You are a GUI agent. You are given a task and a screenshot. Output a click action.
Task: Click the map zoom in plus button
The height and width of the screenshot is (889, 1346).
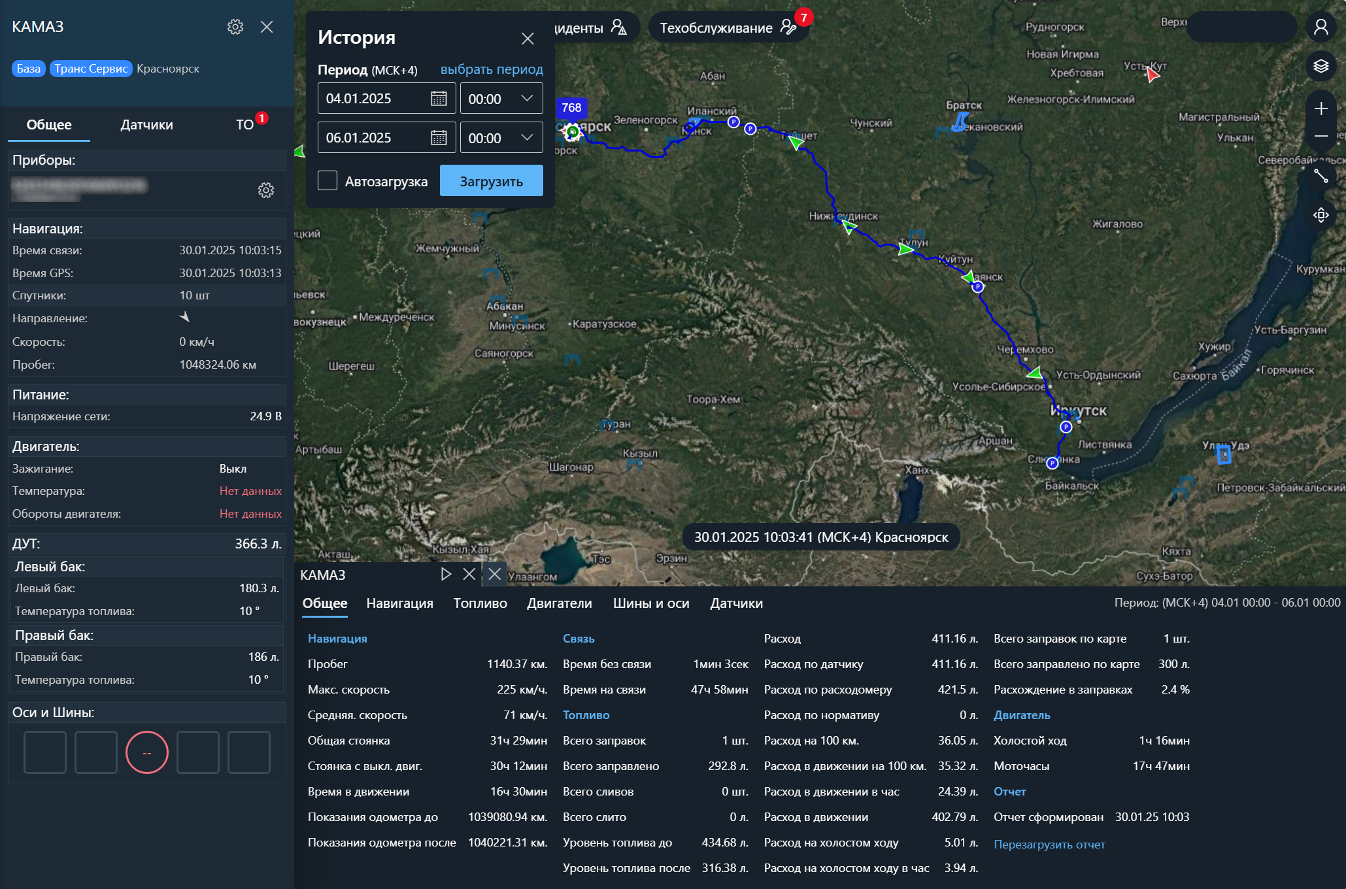1321,109
